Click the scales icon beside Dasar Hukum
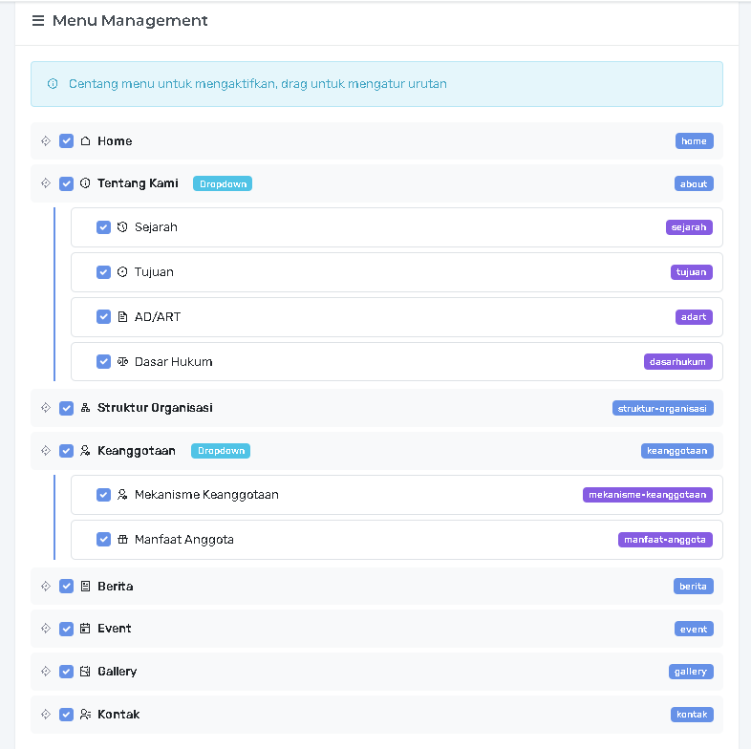Image resolution: width=751 pixels, height=749 pixels. pyautogui.click(x=122, y=362)
